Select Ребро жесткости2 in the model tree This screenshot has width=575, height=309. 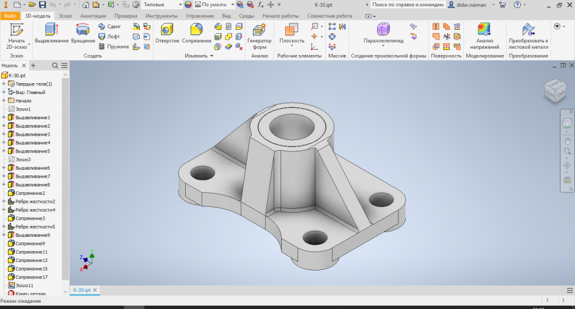point(35,202)
